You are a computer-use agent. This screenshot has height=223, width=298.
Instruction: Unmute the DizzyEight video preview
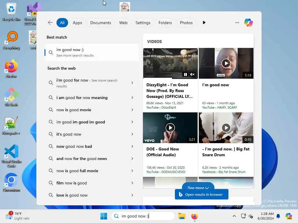(193, 75)
